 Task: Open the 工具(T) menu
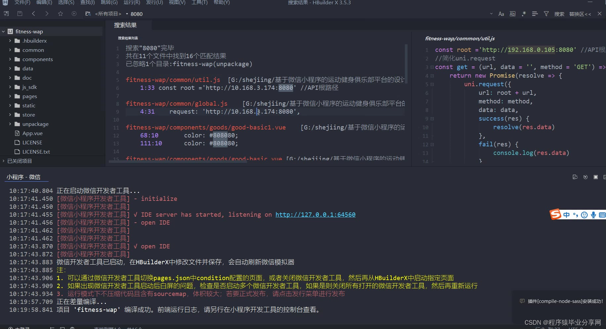(199, 2)
